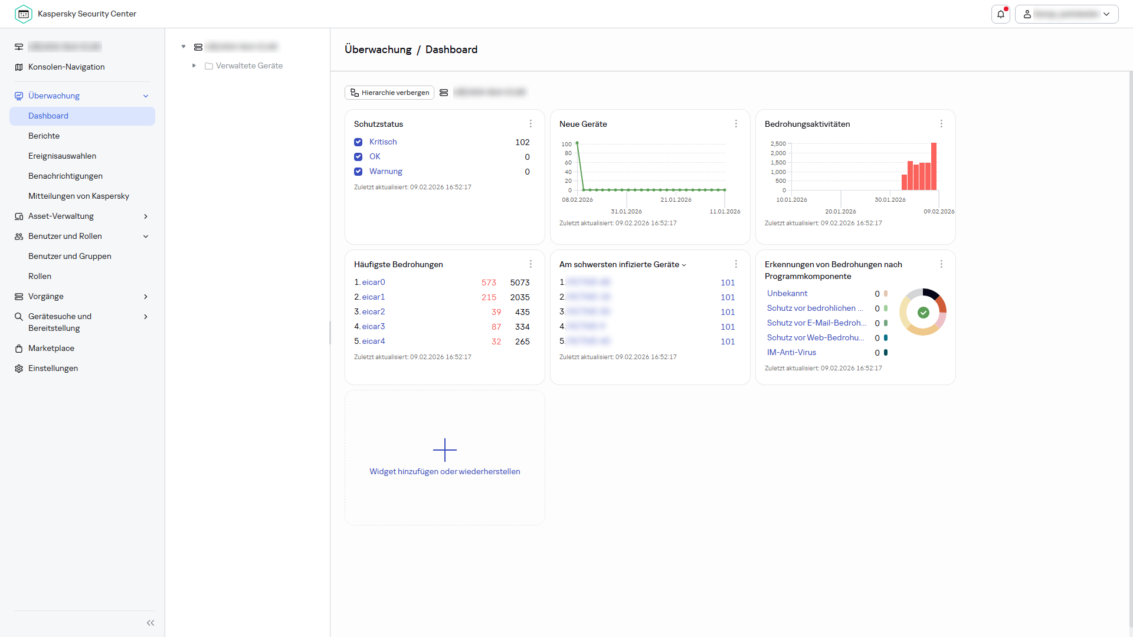Click the Hierarchie verbergen button
1133x637 pixels.
389,93
